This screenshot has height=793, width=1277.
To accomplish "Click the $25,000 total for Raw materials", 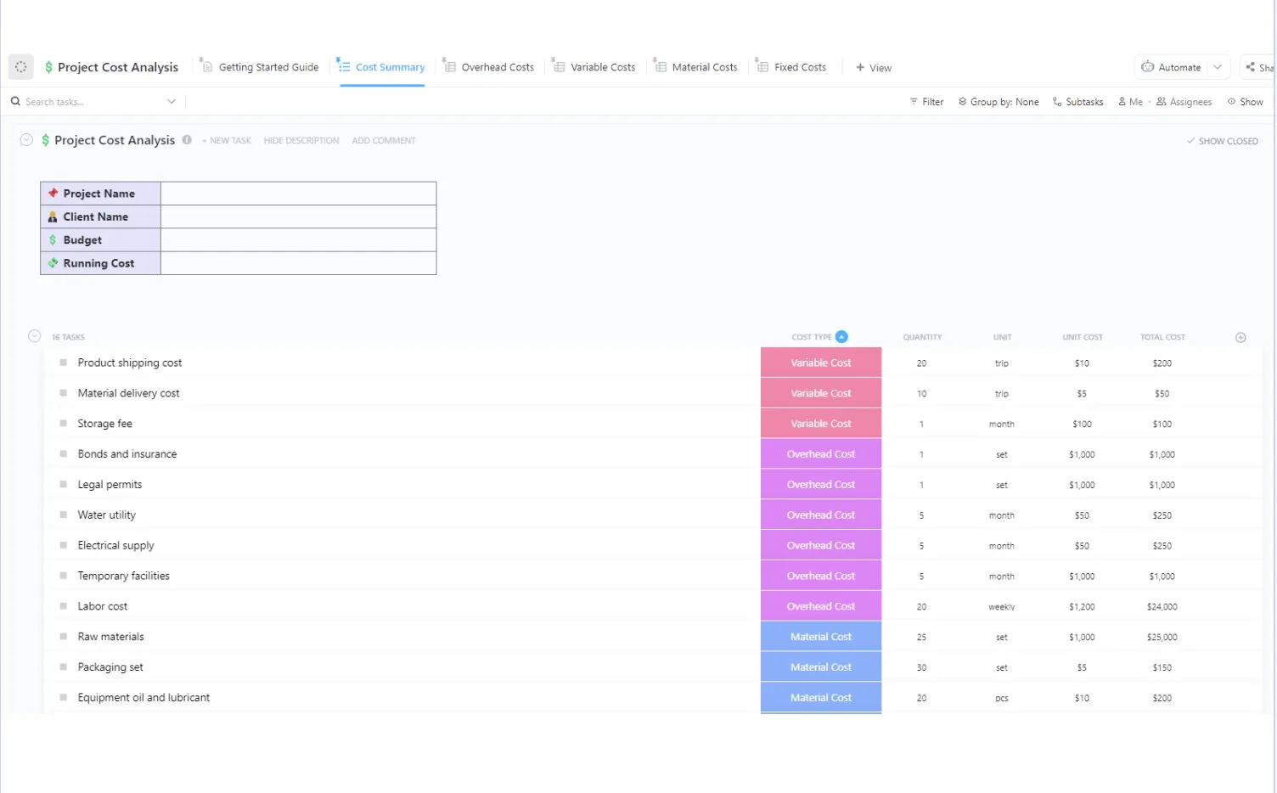I will pyautogui.click(x=1162, y=638).
